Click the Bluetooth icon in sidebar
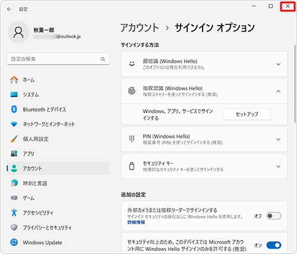297x254 pixels. tap(14, 109)
